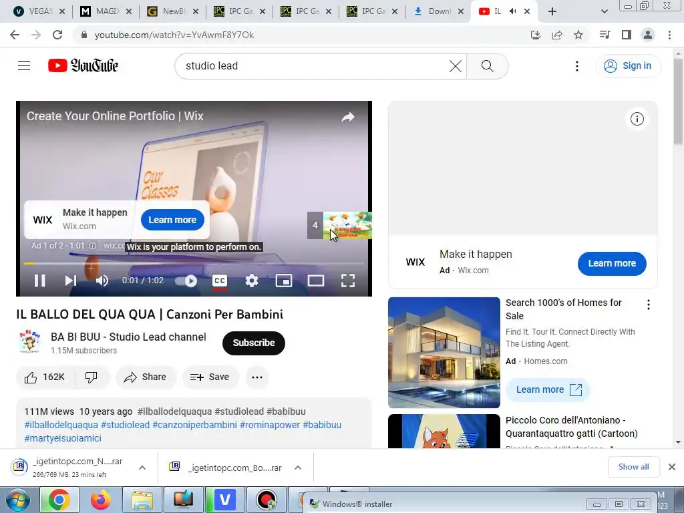Activate the miniplayer icon
This screenshot has width=684, height=513.
283,281
